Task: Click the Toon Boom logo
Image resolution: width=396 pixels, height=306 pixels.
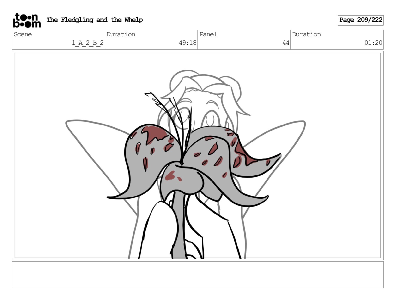Action: coord(27,20)
